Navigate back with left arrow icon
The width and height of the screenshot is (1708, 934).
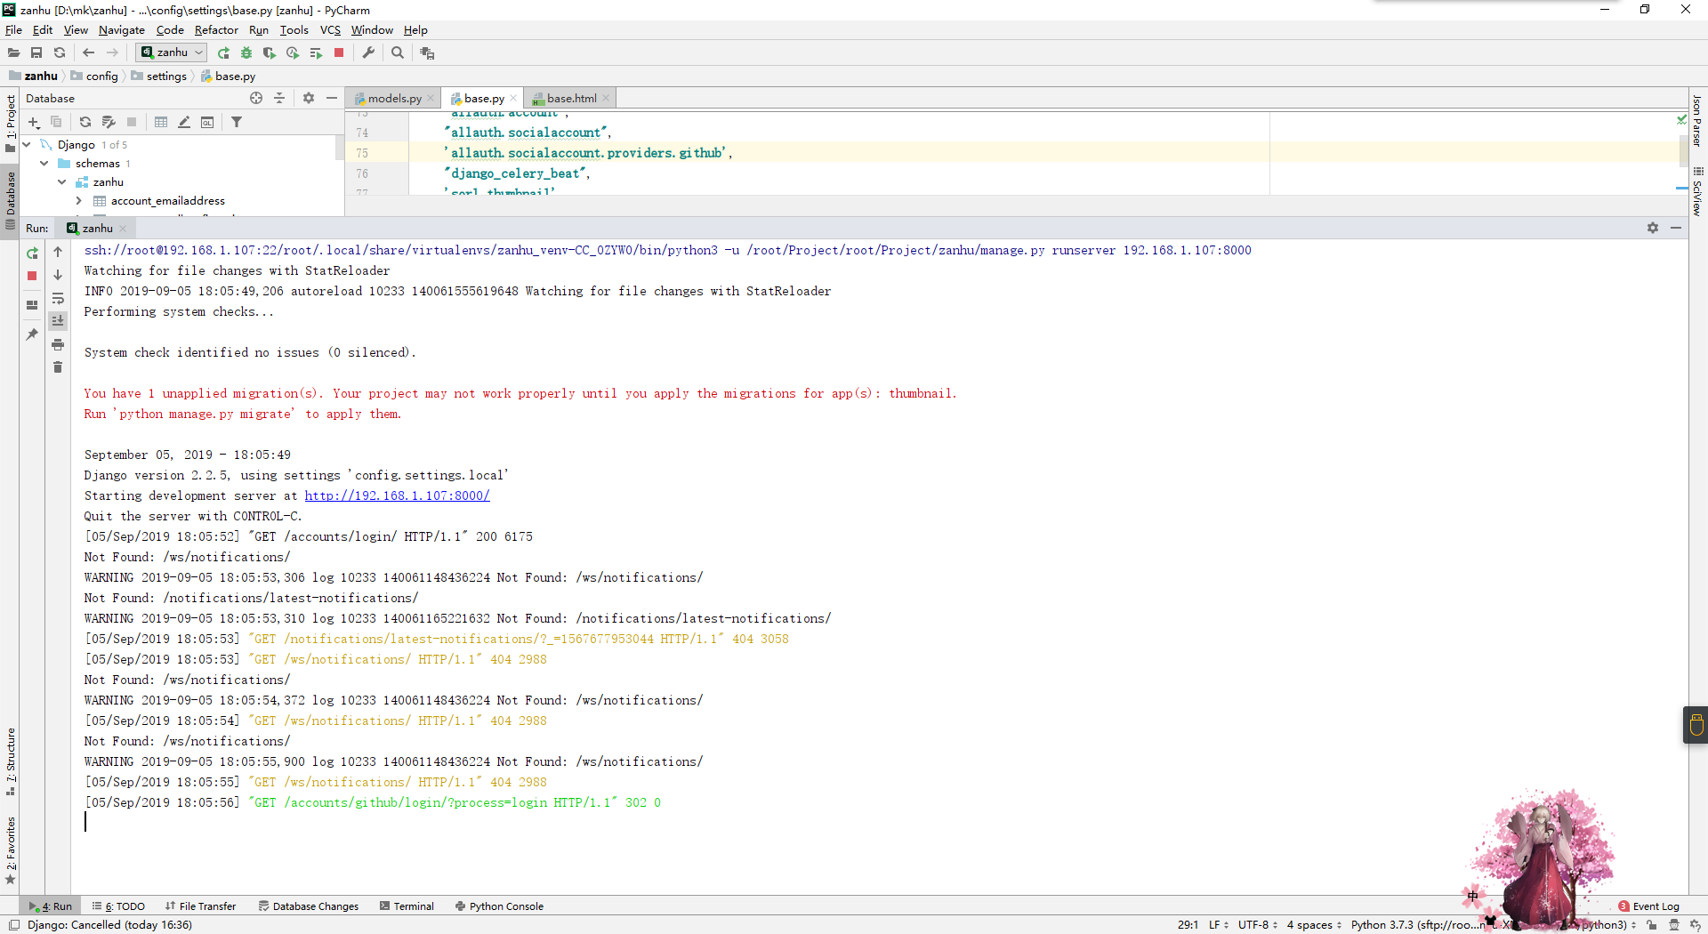(x=88, y=53)
